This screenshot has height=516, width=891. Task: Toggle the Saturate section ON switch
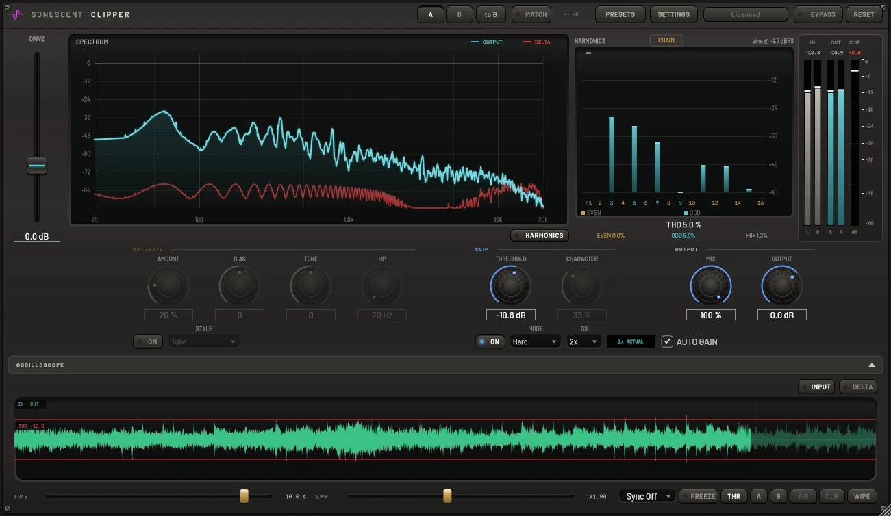[x=148, y=341]
